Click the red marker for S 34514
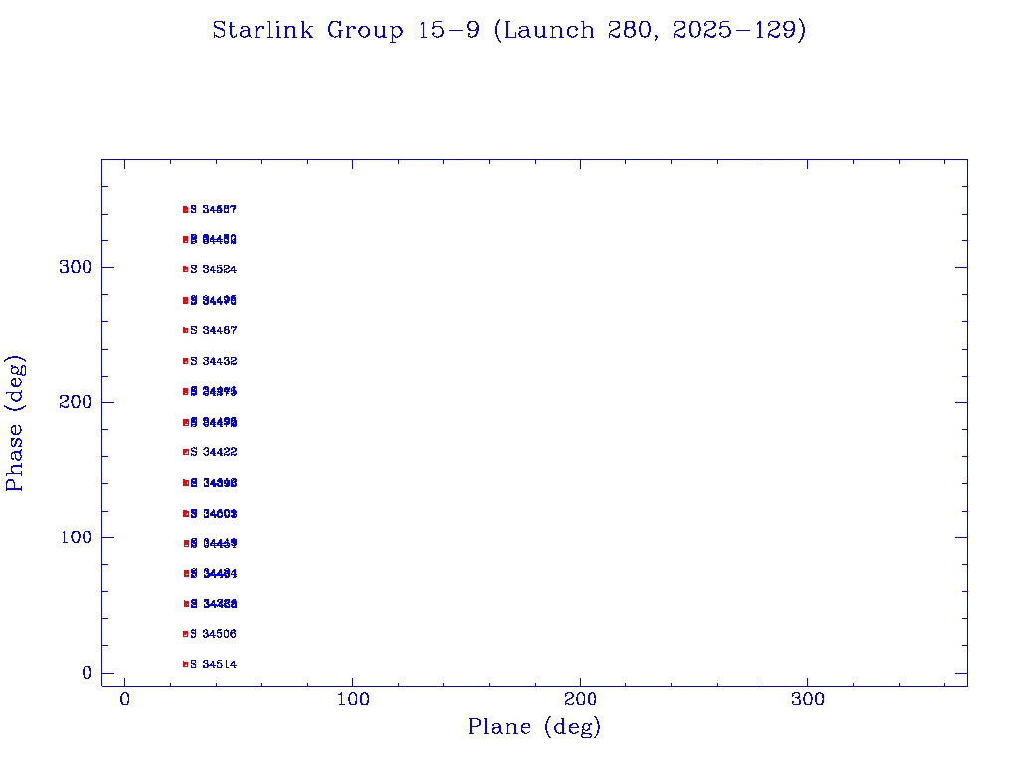Screen dimensions: 1018x763 pos(185,664)
